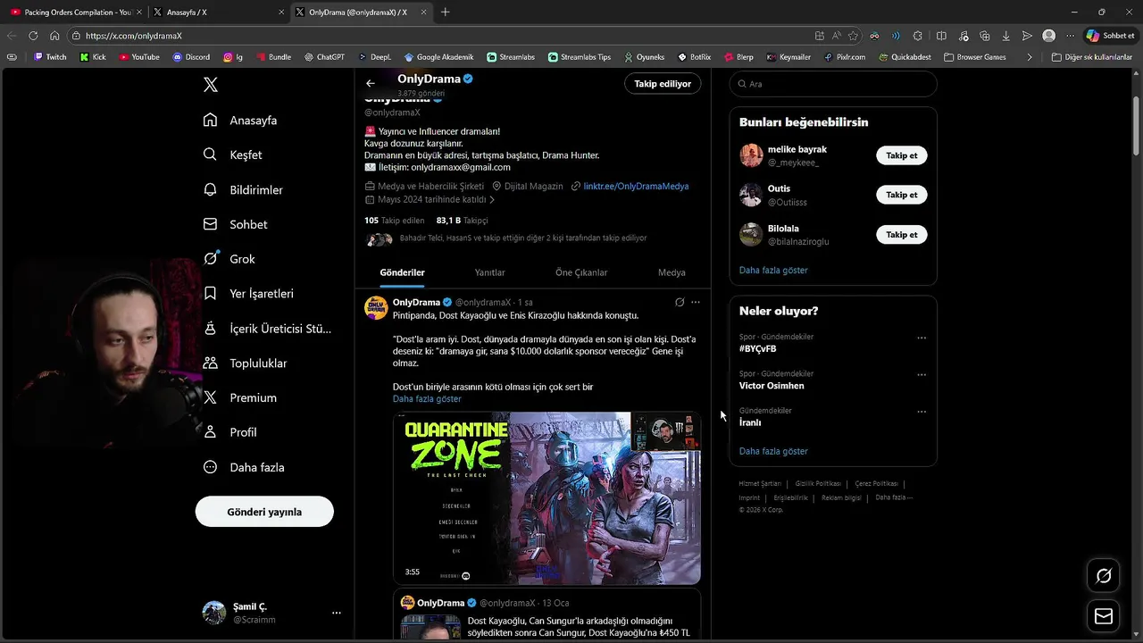This screenshot has width=1143, height=643.
Task: Click Daha fazla göster under trends
Action: pyautogui.click(x=773, y=451)
